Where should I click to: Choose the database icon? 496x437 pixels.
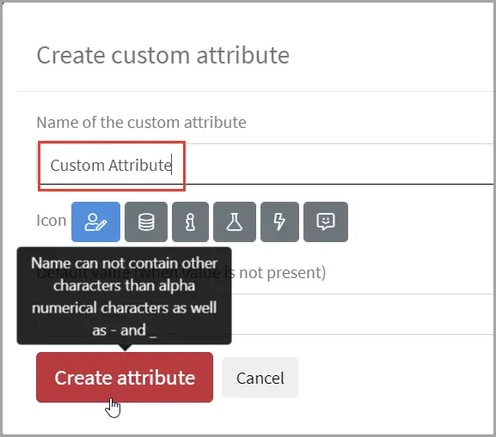(146, 222)
